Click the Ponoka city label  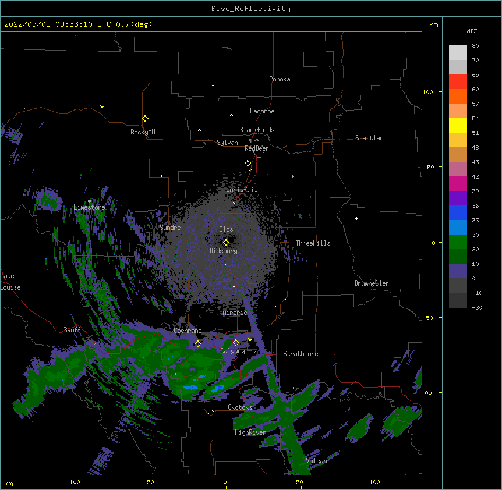[x=280, y=79]
